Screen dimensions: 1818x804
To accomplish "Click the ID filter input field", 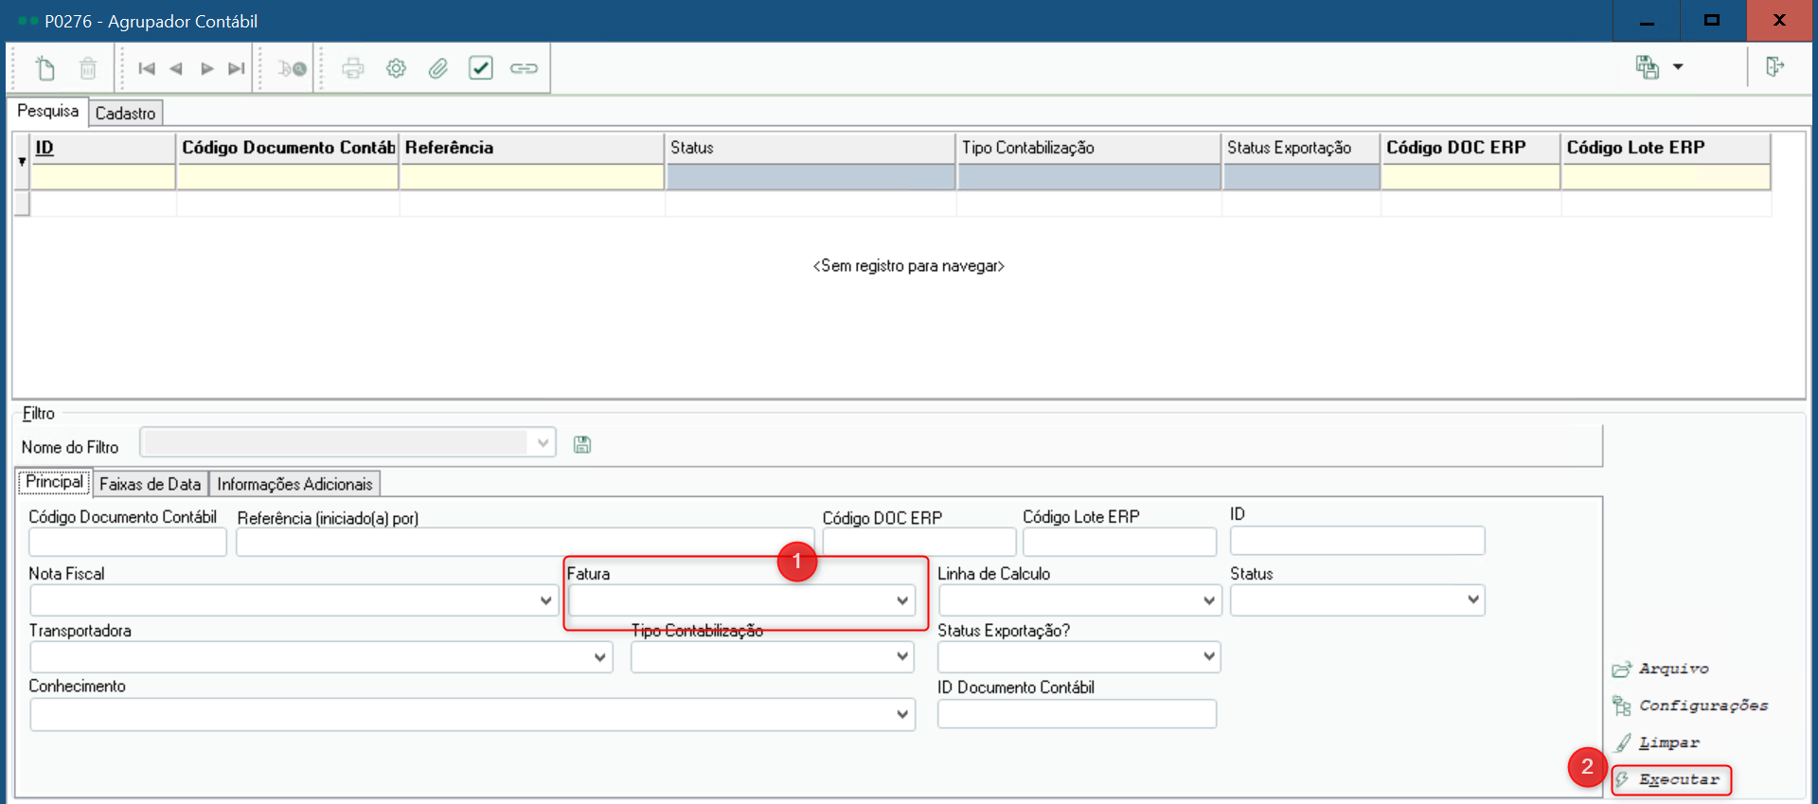I will [x=1357, y=541].
